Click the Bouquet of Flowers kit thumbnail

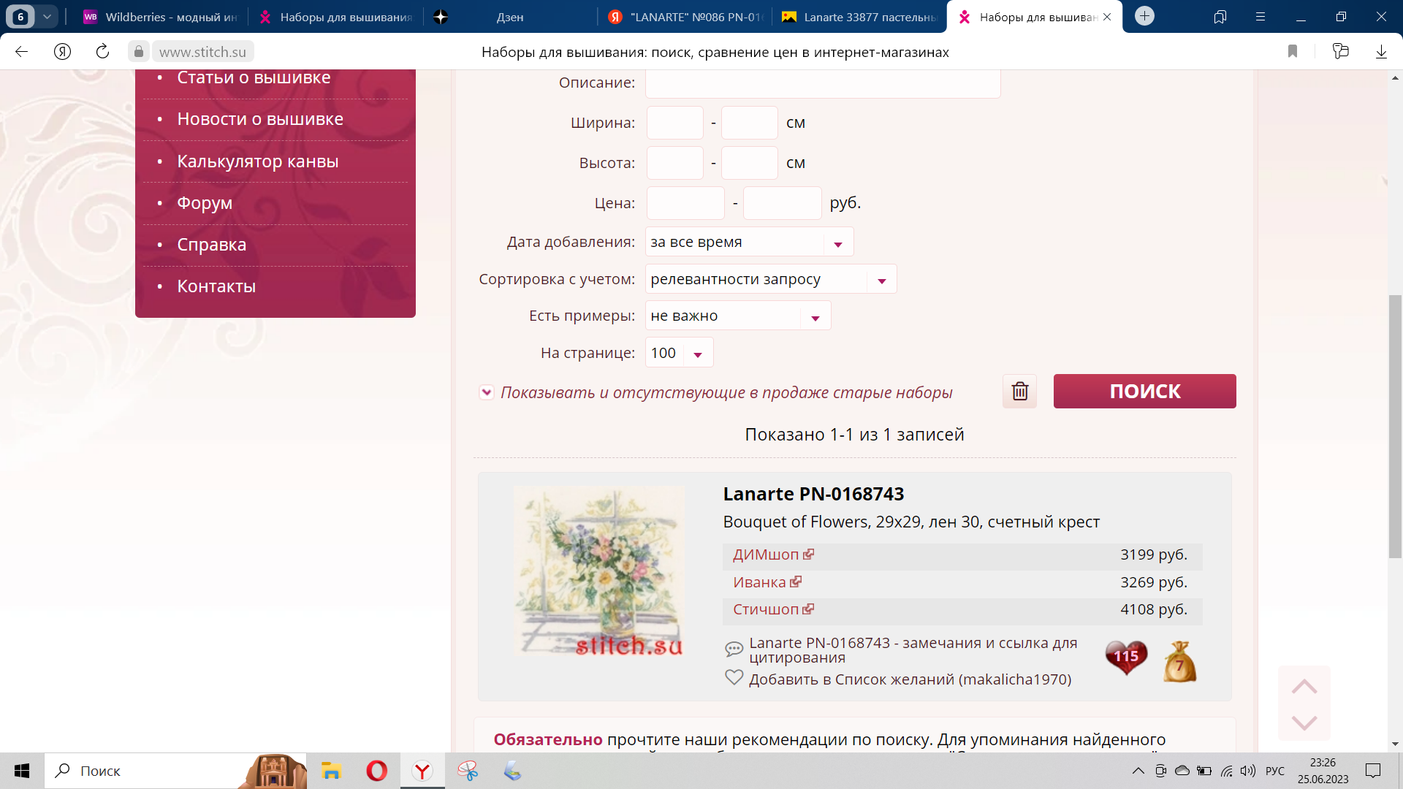point(599,571)
